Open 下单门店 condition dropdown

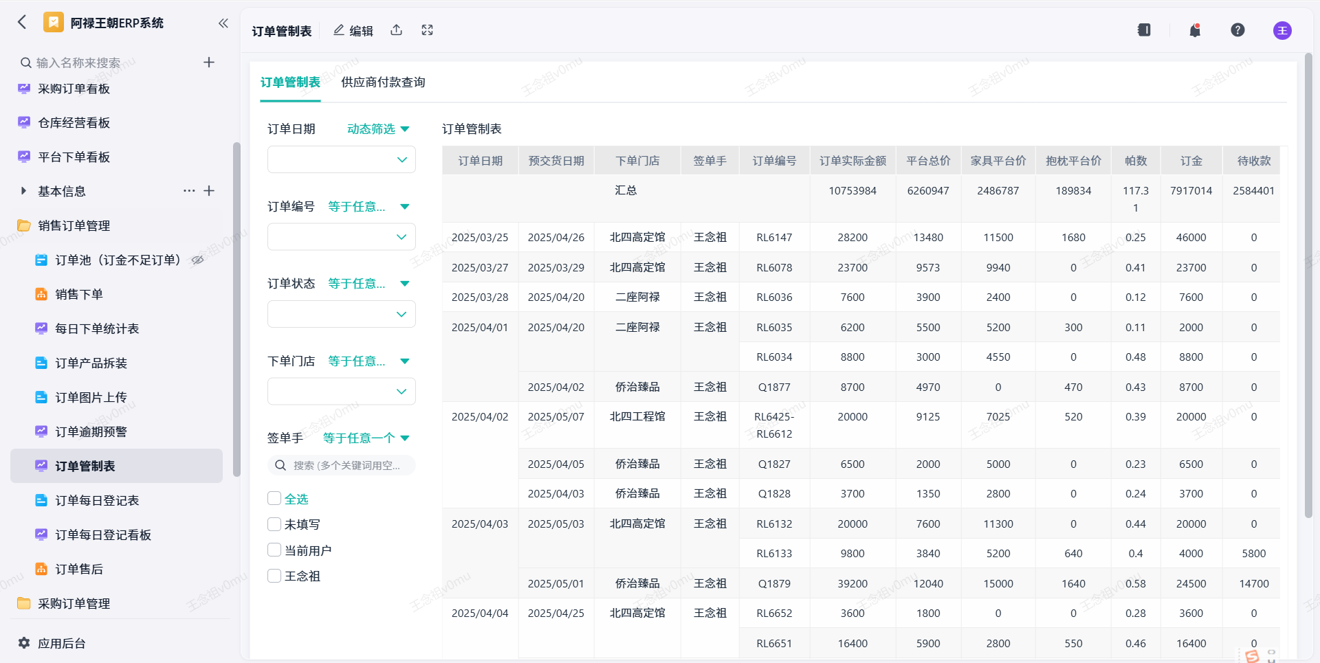368,361
